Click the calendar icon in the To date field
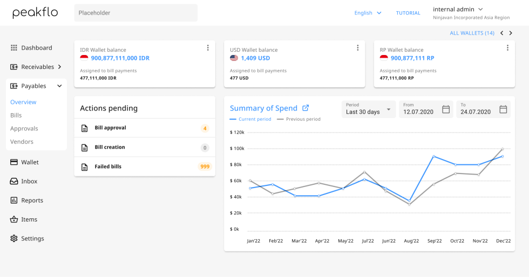This screenshot has width=529, height=277. 503,109
